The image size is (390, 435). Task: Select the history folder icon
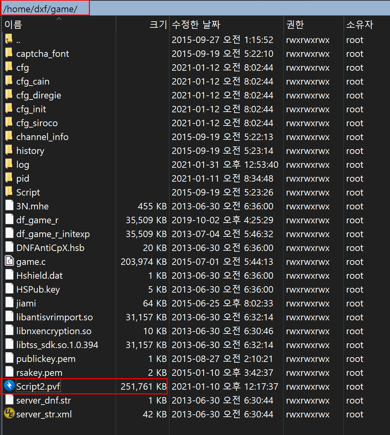[9, 151]
